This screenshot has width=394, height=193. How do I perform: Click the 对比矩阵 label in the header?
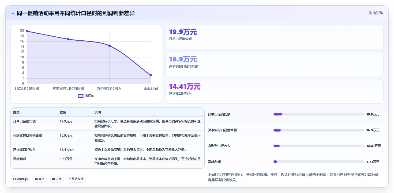[x=376, y=13]
